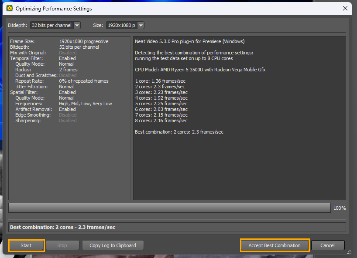Expand the Size 1920x1080 p dropdown

[x=125, y=25]
